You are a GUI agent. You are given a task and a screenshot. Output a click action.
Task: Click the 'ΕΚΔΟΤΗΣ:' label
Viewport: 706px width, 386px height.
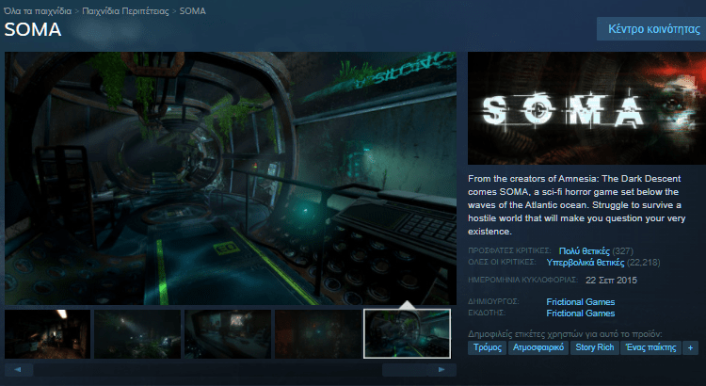[x=487, y=313]
